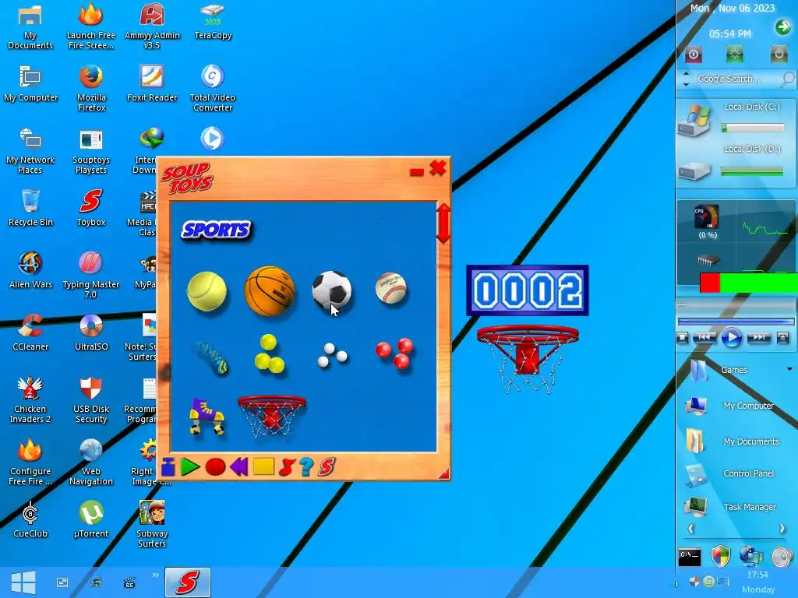Click the search engine down arrow
The image size is (798, 598).
pyautogui.click(x=686, y=84)
